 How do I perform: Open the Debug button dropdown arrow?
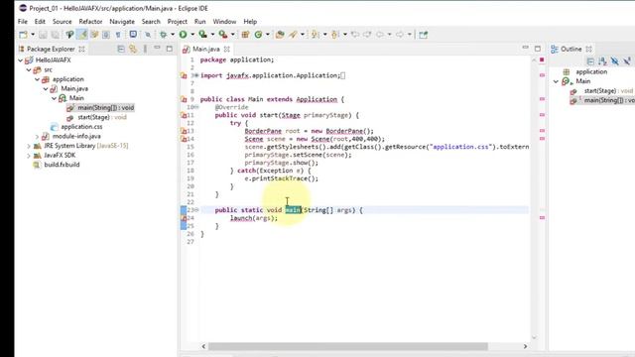[x=173, y=35]
